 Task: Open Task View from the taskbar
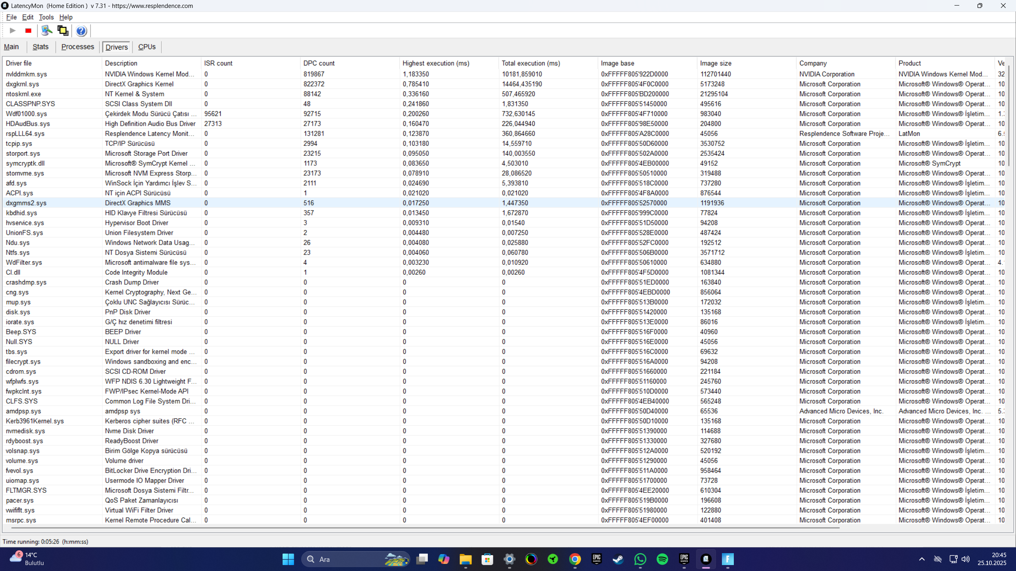(x=422, y=559)
